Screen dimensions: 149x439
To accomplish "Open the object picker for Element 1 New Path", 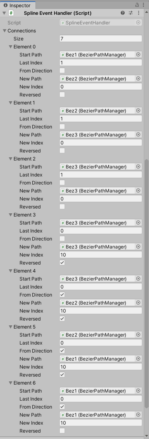I will tap(138, 135).
